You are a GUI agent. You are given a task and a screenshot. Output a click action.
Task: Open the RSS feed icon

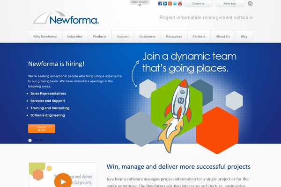(170, 3)
